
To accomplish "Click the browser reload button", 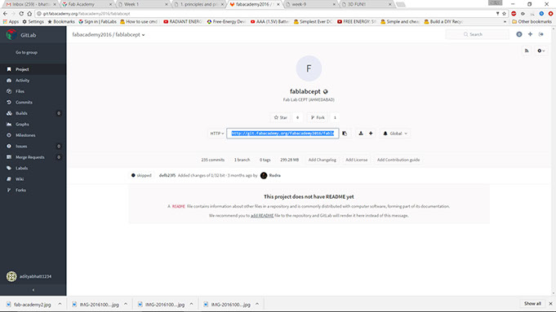I will coord(21,14).
